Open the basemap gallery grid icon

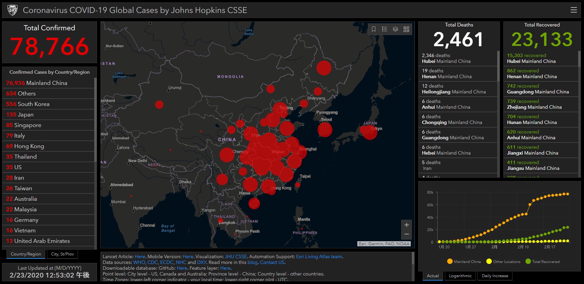406,29
